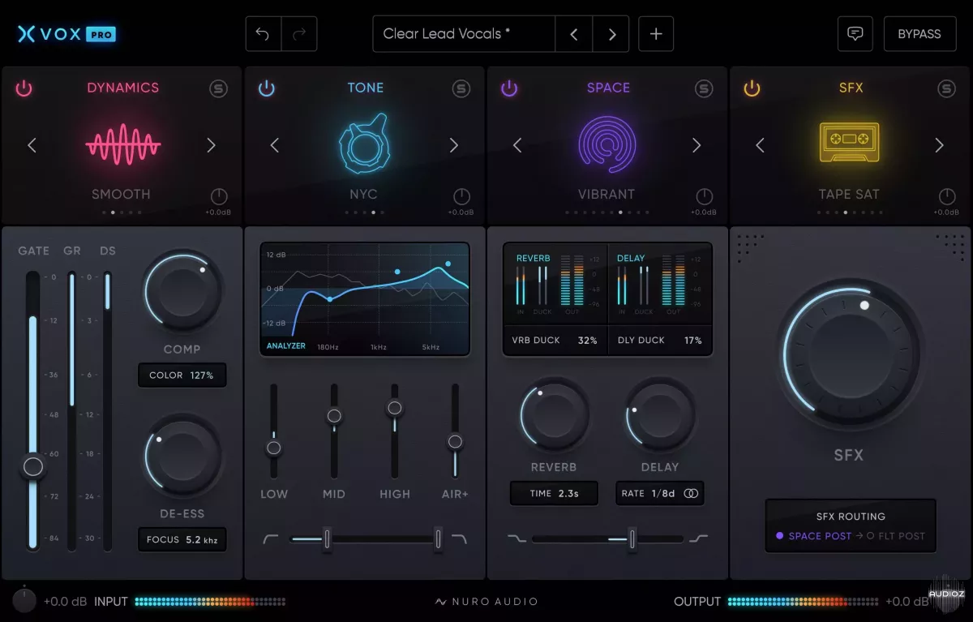Select the Space module title
This screenshot has width=973, height=622.
(608, 88)
